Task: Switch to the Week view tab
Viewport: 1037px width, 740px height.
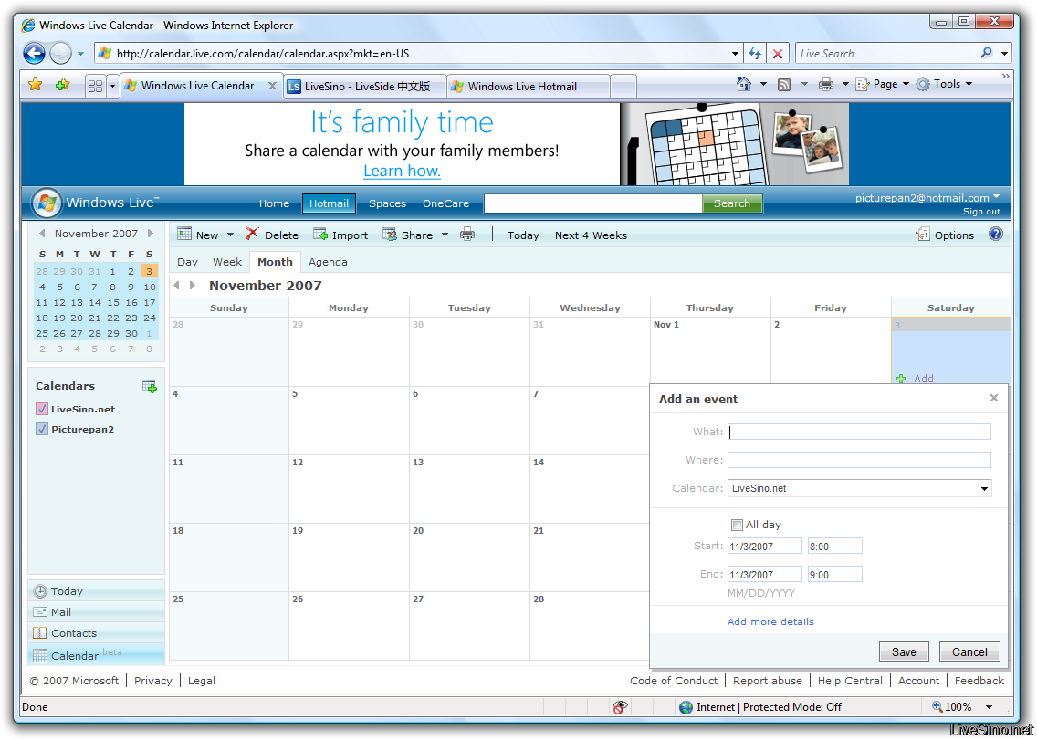Action: (x=226, y=262)
